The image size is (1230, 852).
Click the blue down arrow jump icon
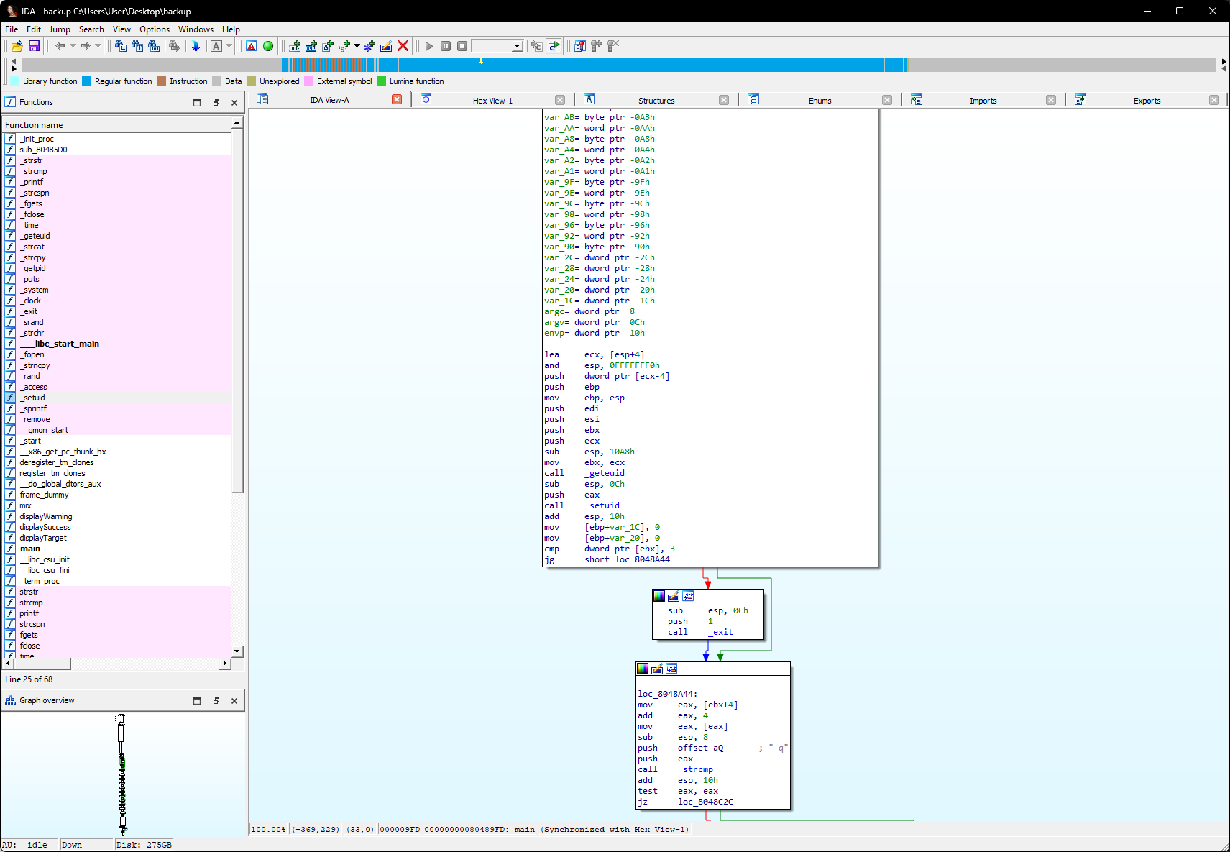tap(196, 46)
